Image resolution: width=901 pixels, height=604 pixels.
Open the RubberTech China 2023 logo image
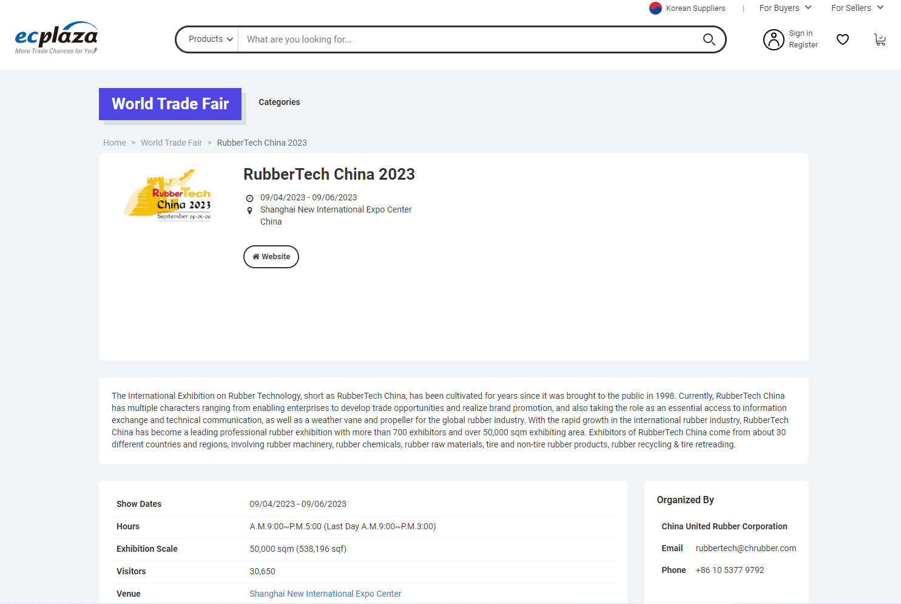(x=167, y=195)
